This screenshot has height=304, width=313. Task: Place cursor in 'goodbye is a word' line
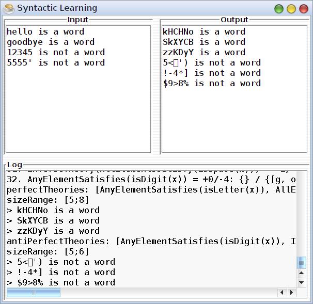pos(51,42)
